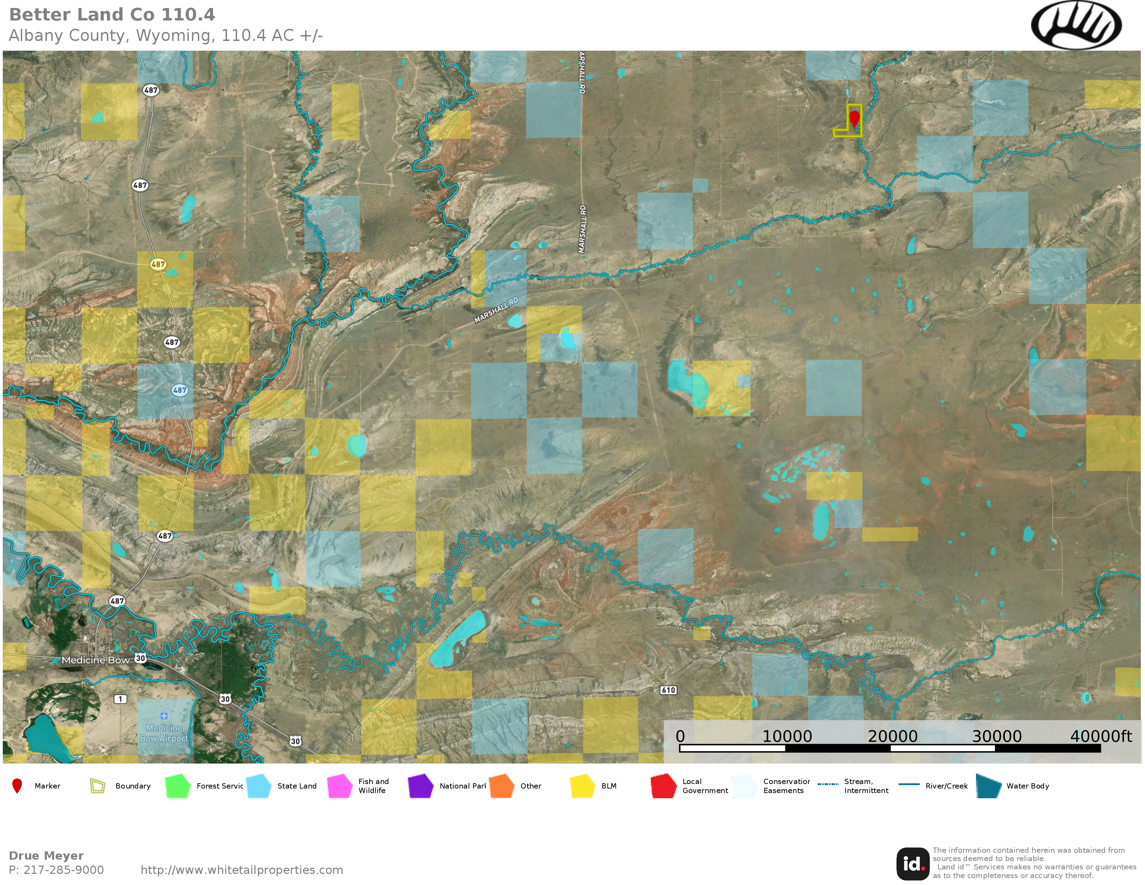
Task: Click the Better Land Co 110.4 title
Action: 112,15
